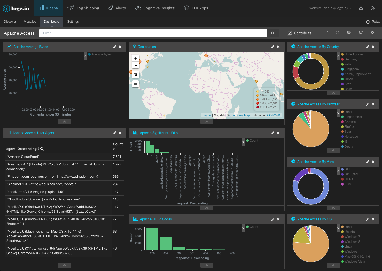The height and width of the screenshot is (271, 382).
Task: Expand the spy panel under User Agent table
Action: (x=65, y=266)
